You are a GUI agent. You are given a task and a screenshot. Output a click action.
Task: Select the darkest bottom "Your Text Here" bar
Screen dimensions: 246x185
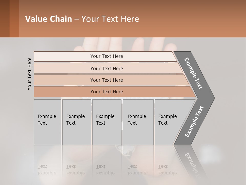click(107, 92)
